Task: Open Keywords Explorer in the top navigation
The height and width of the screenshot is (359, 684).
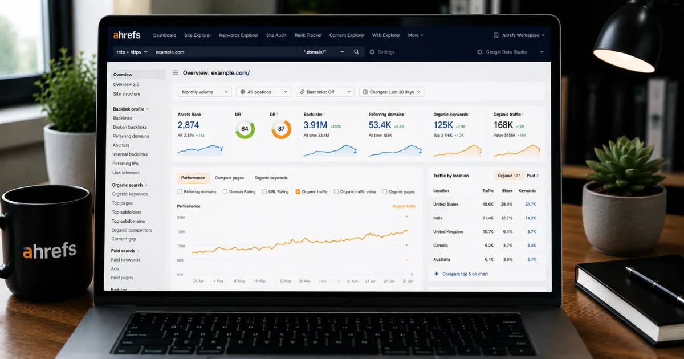Action: (239, 35)
